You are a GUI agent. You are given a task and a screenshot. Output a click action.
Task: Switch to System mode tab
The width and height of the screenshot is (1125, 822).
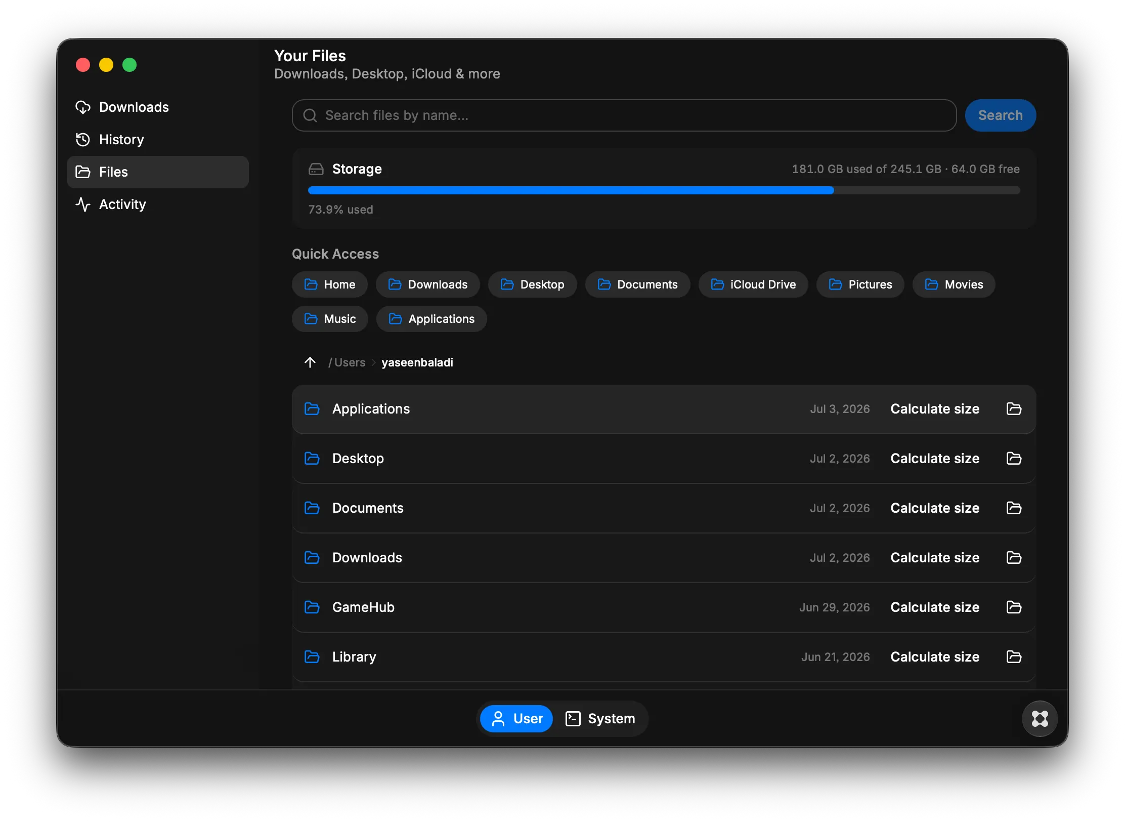point(600,719)
